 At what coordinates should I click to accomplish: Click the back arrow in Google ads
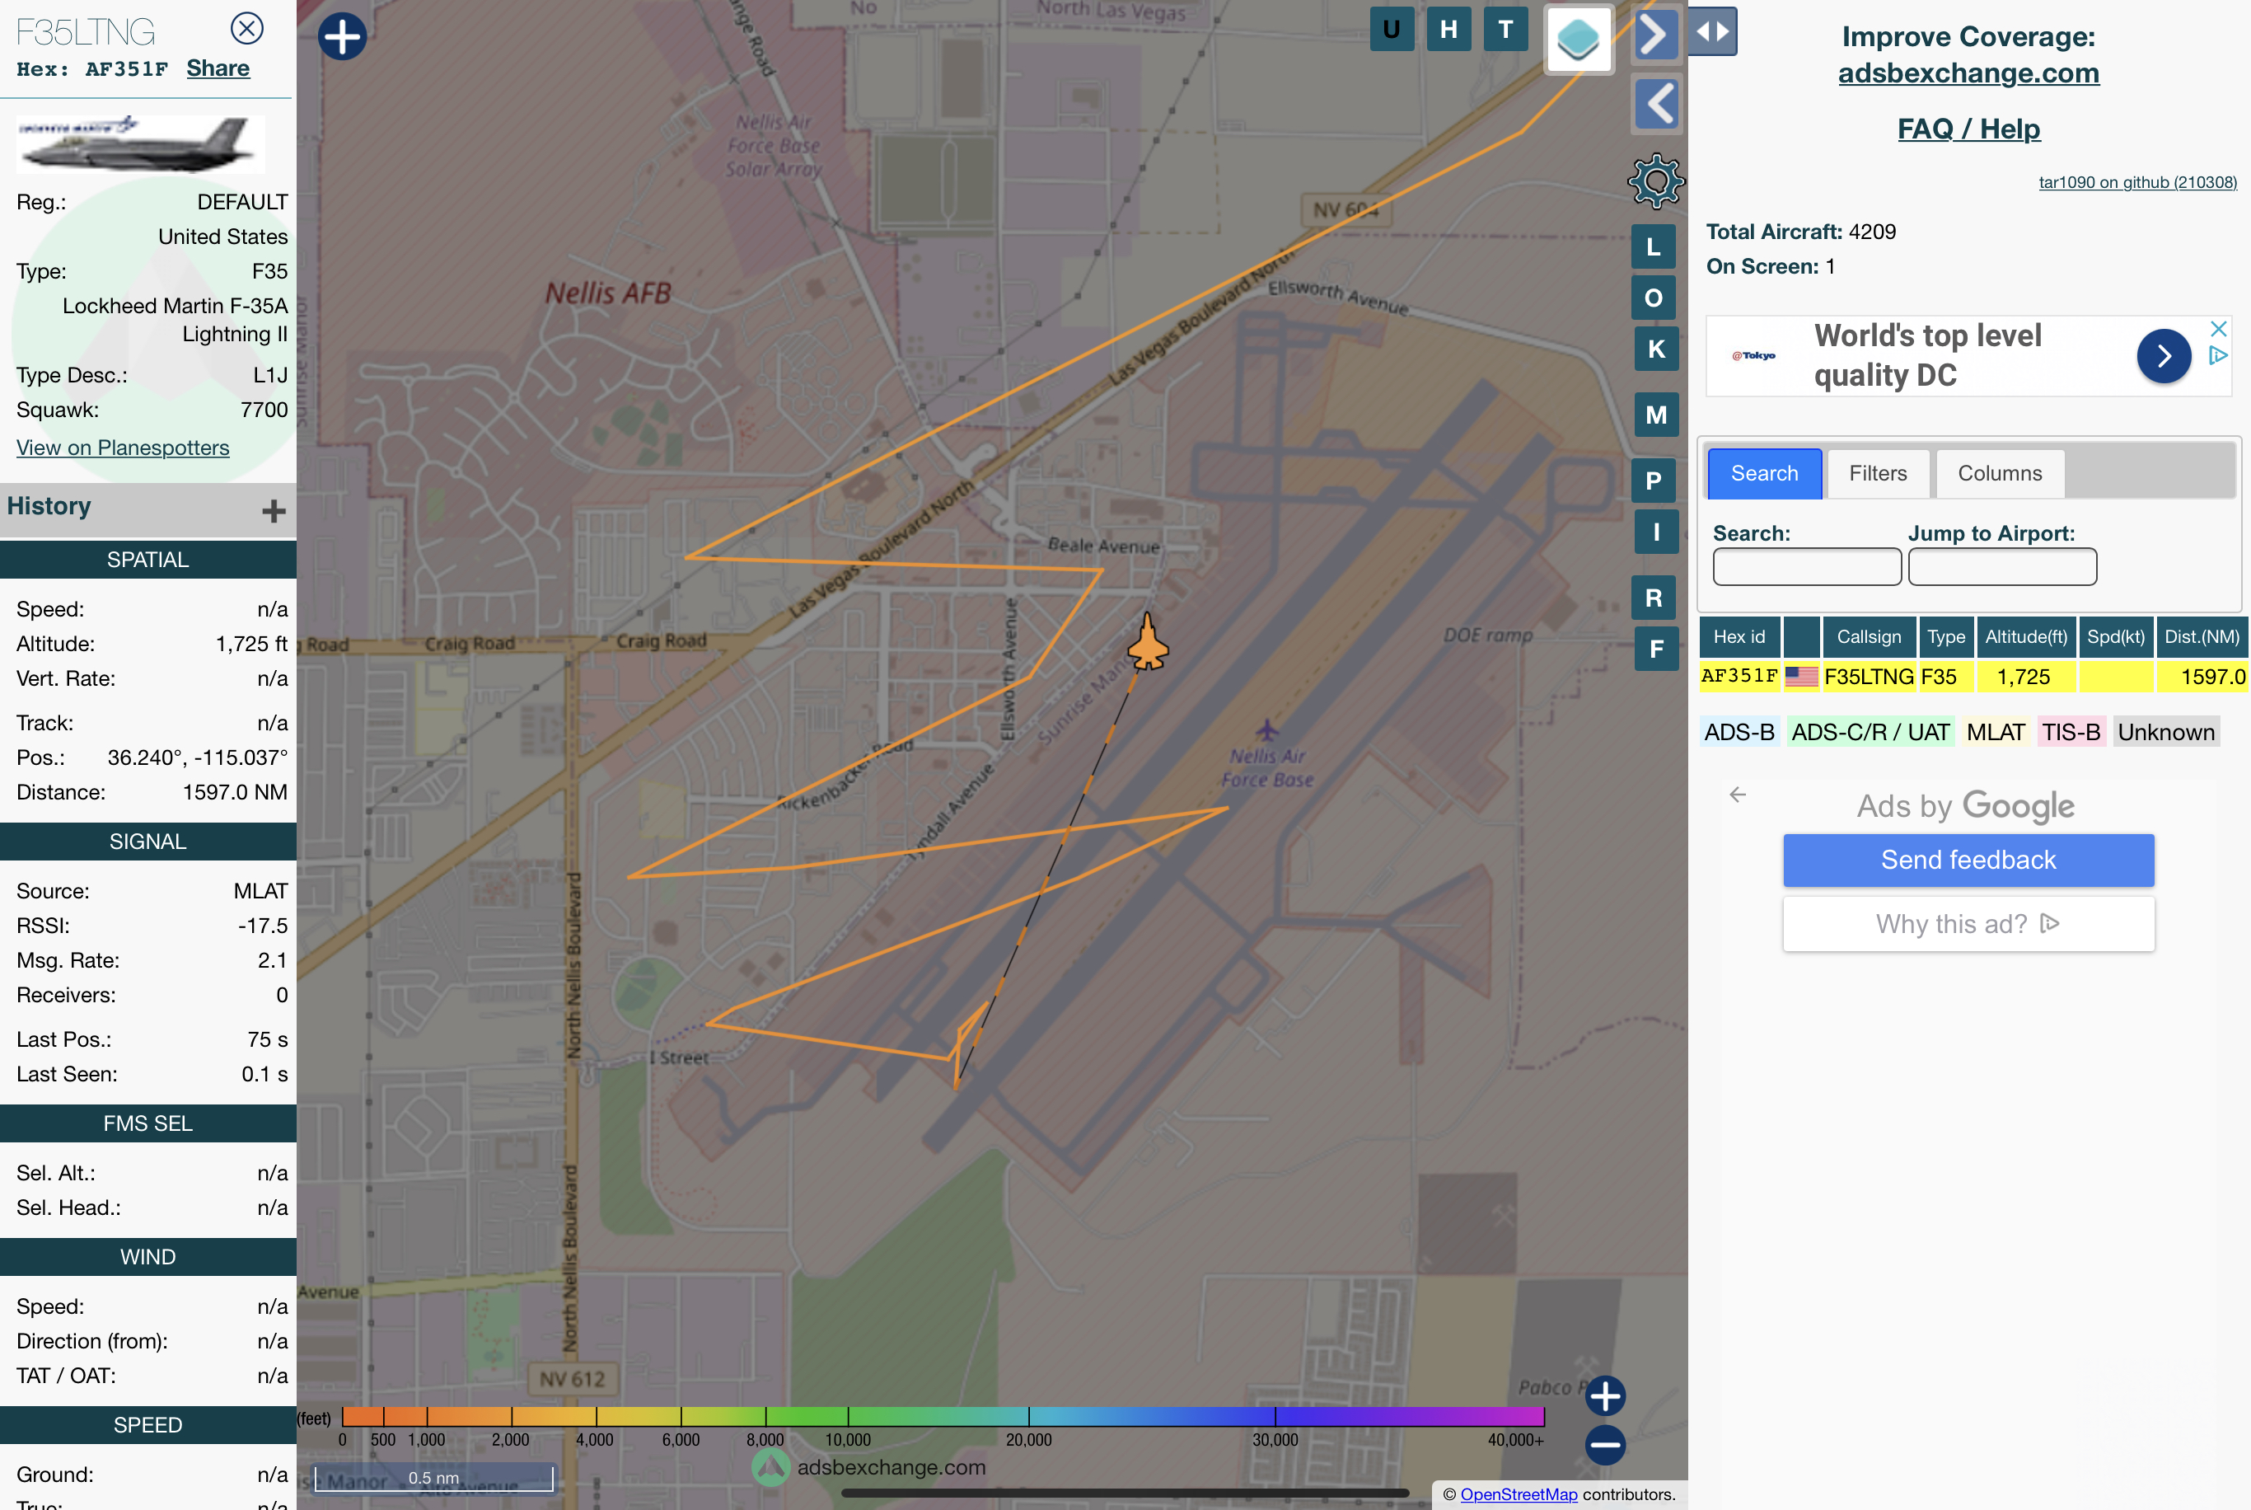(1737, 795)
